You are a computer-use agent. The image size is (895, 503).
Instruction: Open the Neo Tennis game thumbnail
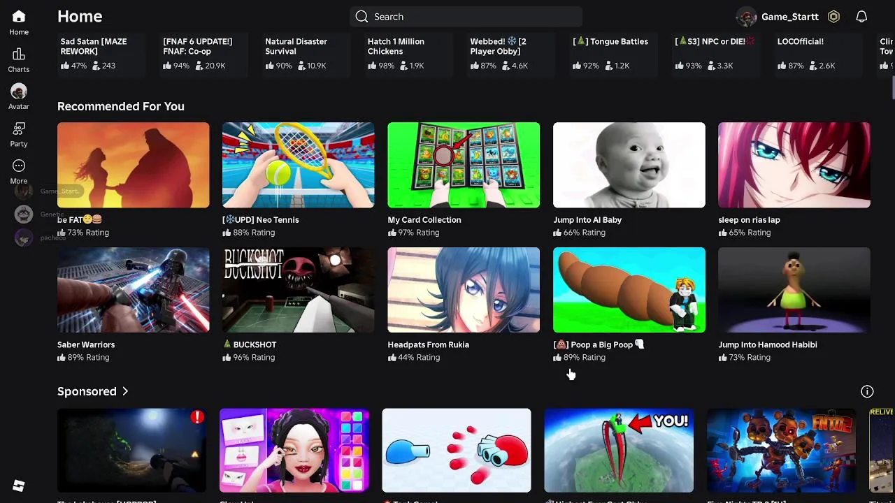[x=298, y=165]
